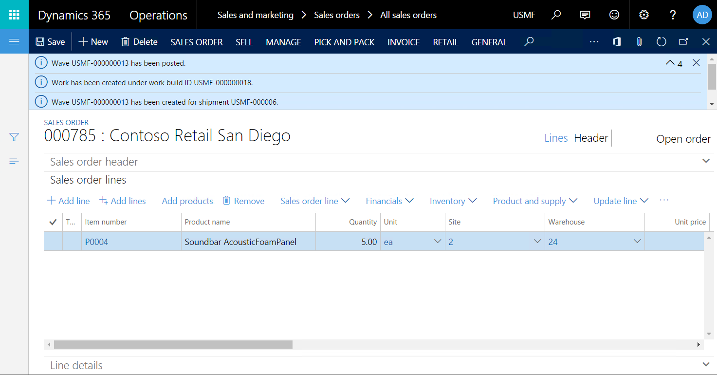
Task: Open the AD user profile avatar
Action: coord(702,15)
